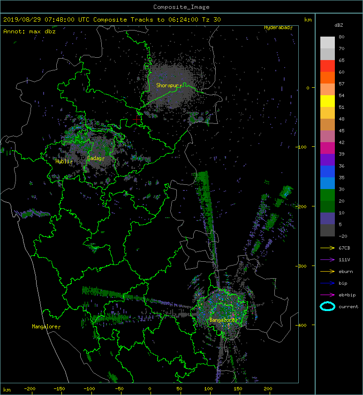Click the 67CB legend label

point(344,248)
